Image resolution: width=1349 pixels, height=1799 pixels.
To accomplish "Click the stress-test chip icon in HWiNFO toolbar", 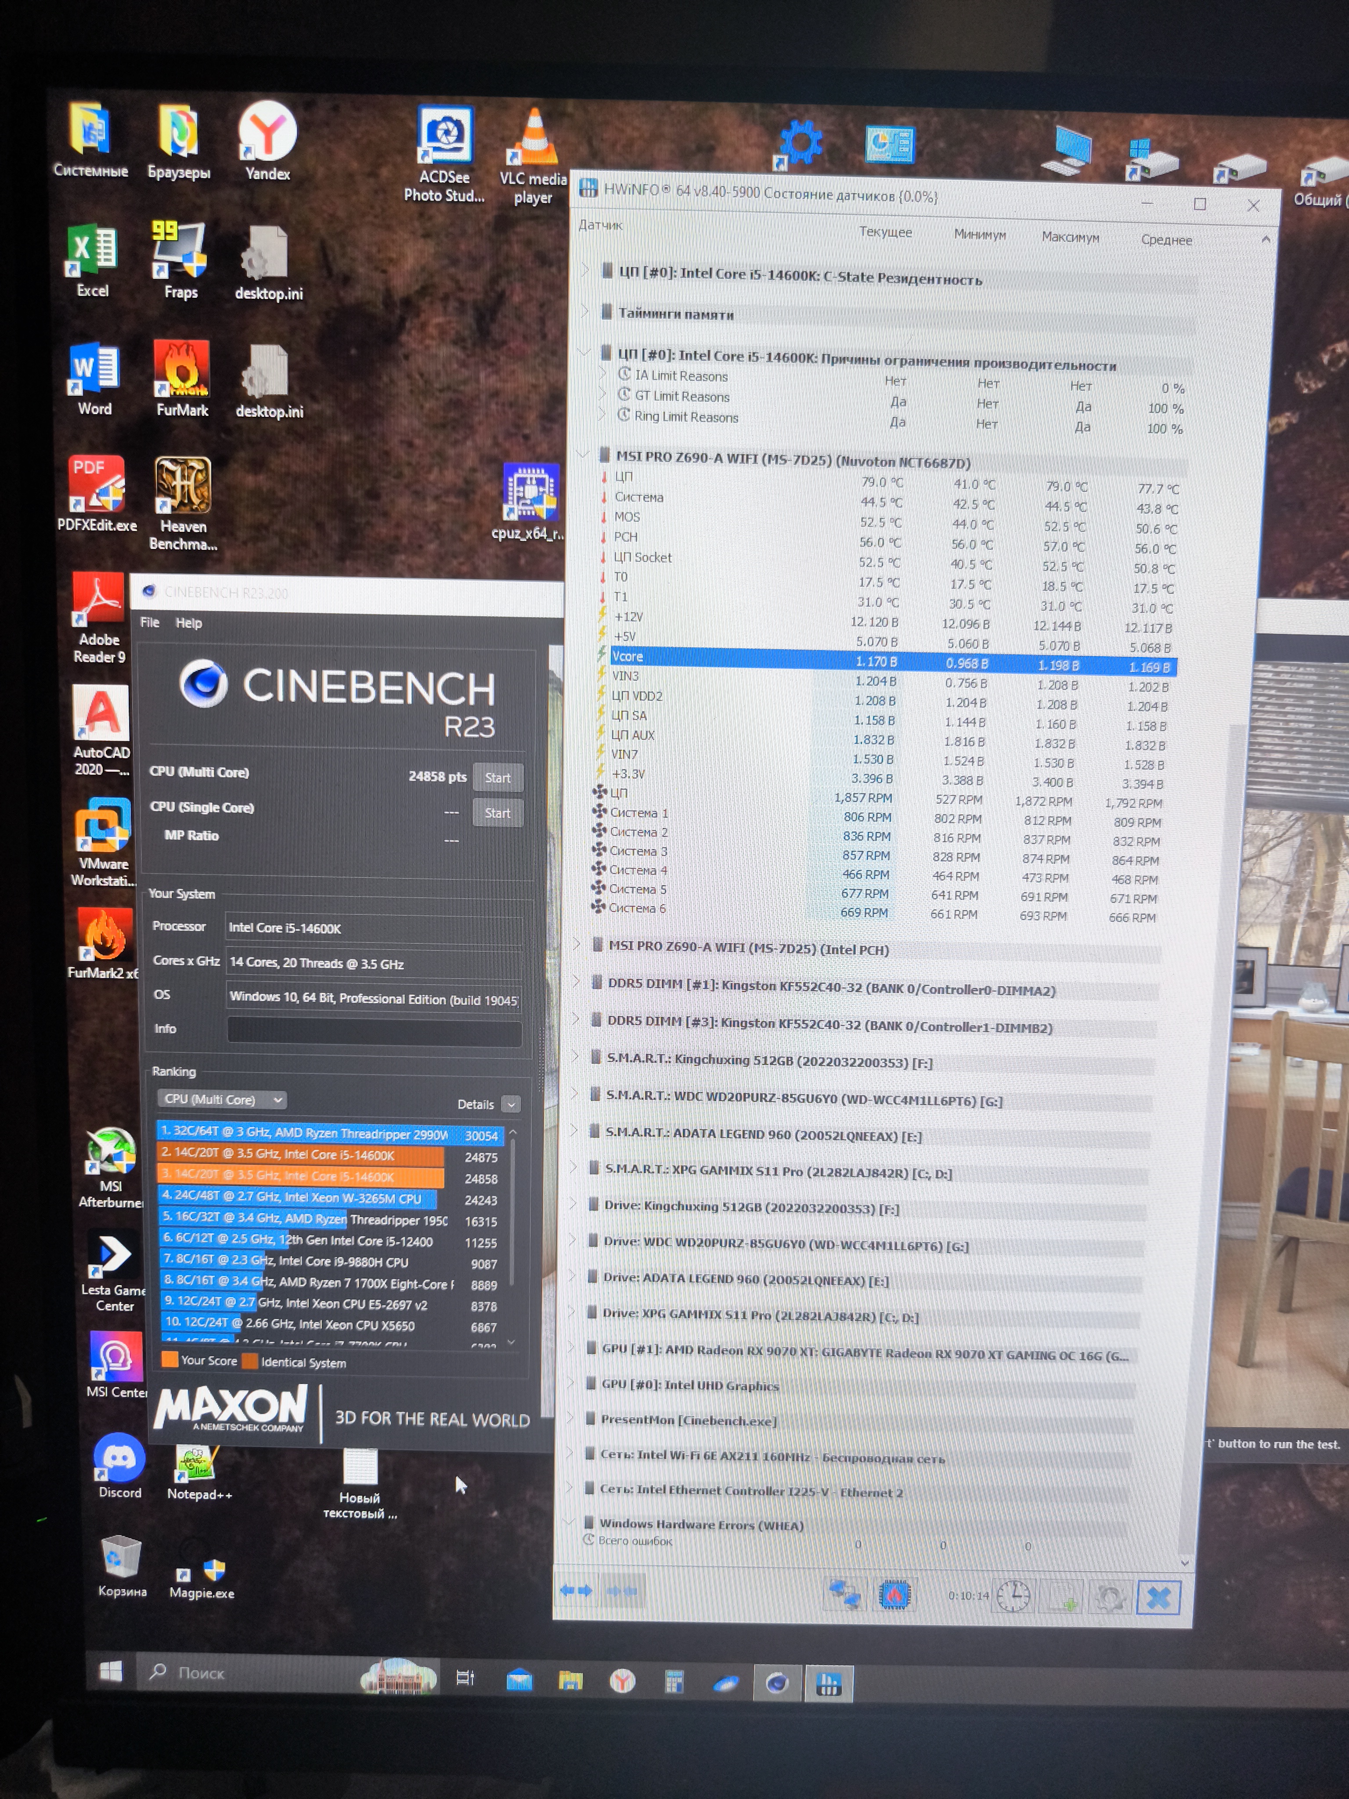I will (x=895, y=1595).
